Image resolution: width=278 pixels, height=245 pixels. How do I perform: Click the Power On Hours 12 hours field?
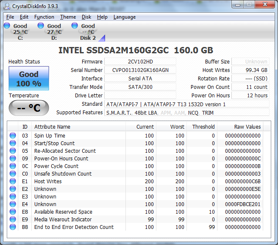point(250,96)
